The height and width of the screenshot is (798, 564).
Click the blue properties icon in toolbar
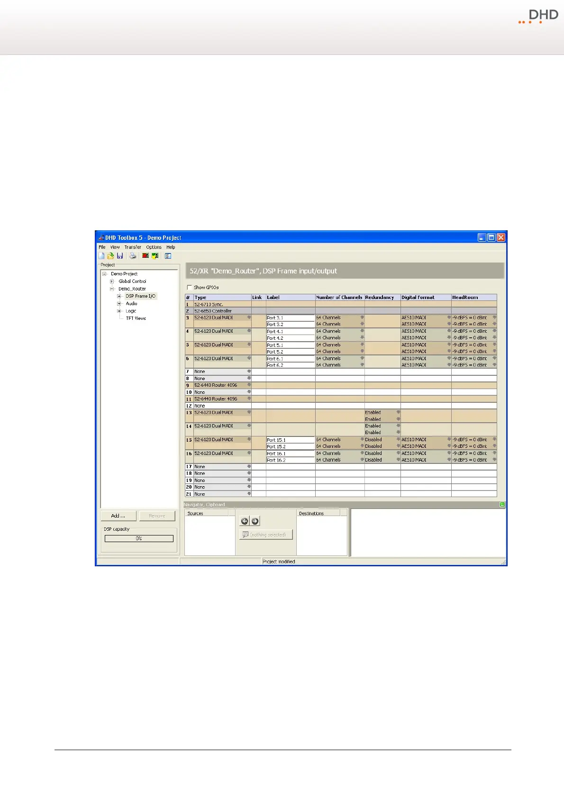click(x=168, y=256)
